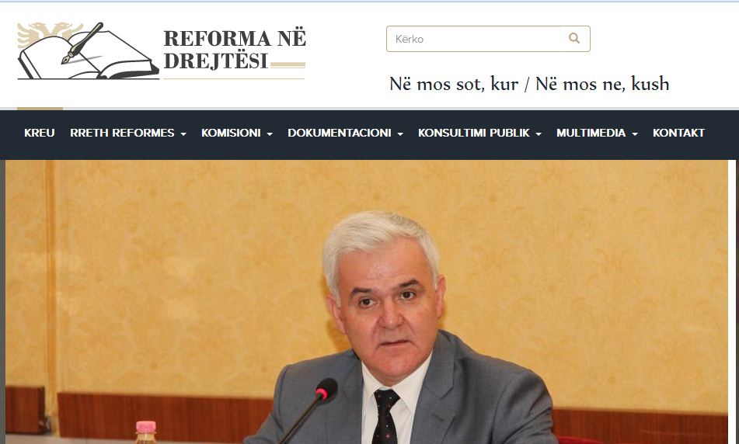Expand the DOKUMENTACIONI dropdown menu
739x444 pixels.
coord(340,133)
